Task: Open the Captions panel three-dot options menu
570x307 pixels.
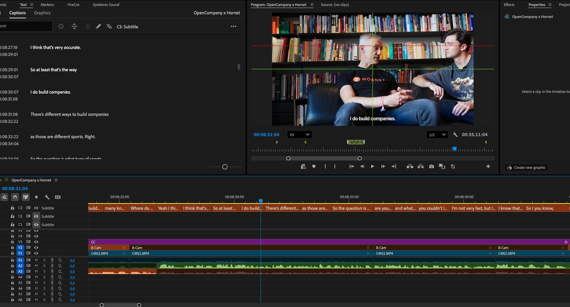Action: [233, 27]
